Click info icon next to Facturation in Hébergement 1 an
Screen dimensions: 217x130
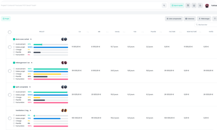(x=14, y=79)
